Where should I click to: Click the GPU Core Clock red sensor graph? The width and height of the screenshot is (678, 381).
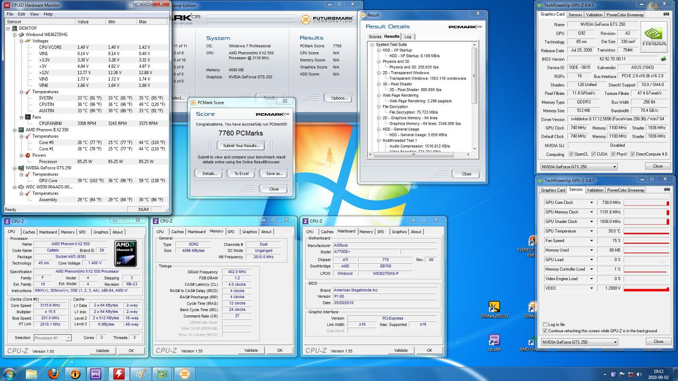click(x=646, y=203)
